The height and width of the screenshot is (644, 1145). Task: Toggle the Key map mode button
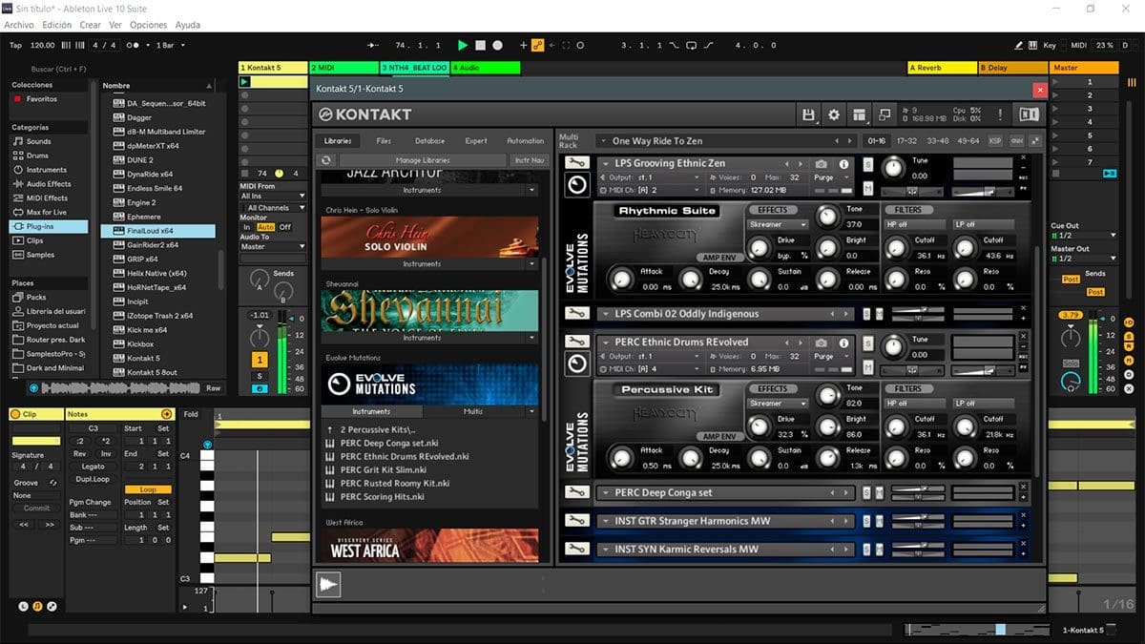pyautogui.click(x=1050, y=45)
